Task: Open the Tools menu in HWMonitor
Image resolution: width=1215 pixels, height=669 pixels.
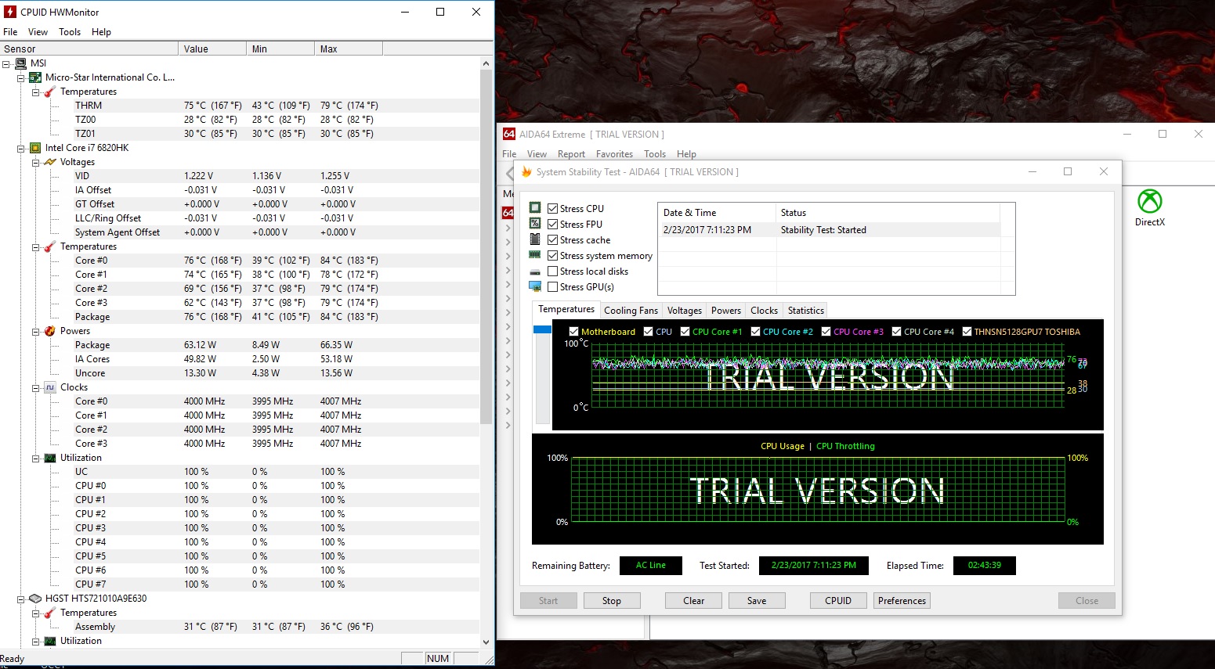Action: (x=70, y=32)
